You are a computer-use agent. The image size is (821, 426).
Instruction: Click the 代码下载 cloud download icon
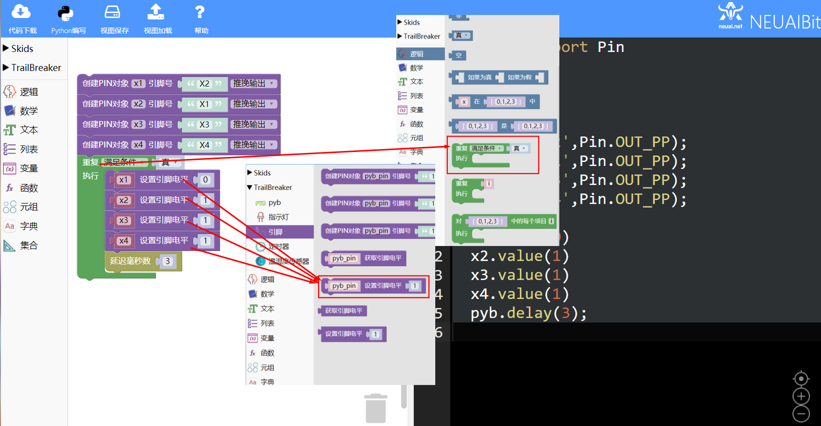22,12
